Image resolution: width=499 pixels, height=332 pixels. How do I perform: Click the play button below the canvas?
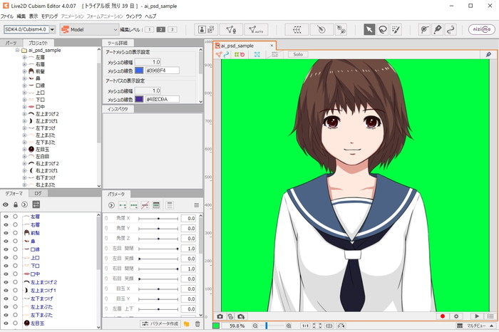pyautogui.click(x=477, y=316)
